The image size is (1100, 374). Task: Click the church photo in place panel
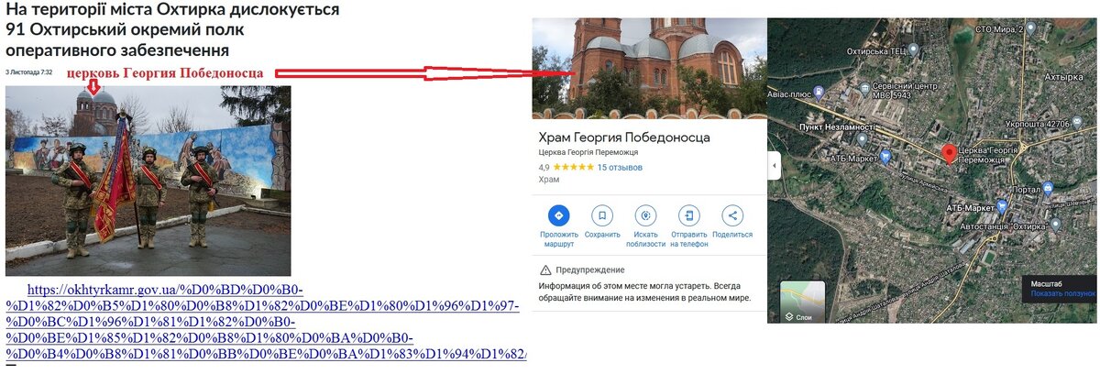coord(649,68)
